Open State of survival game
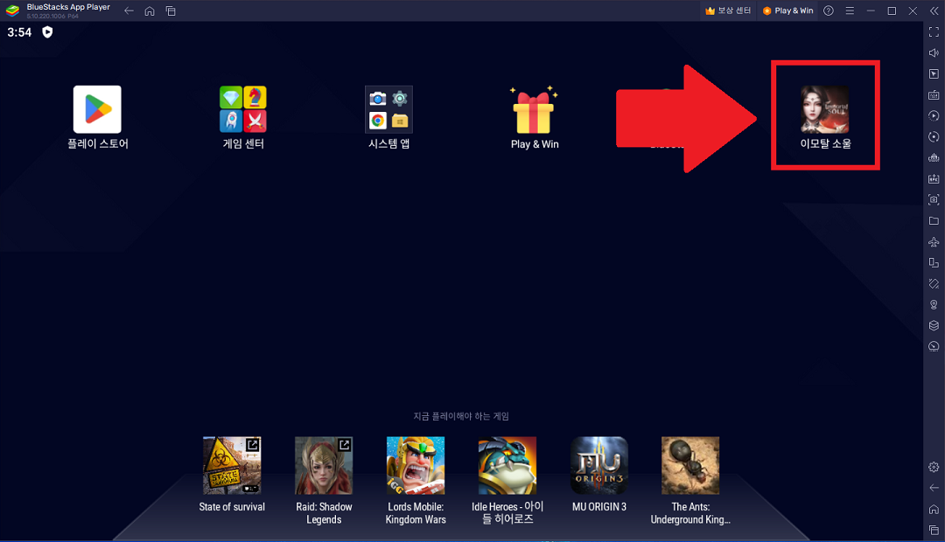This screenshot has height=542, width=945. (232, 466)
